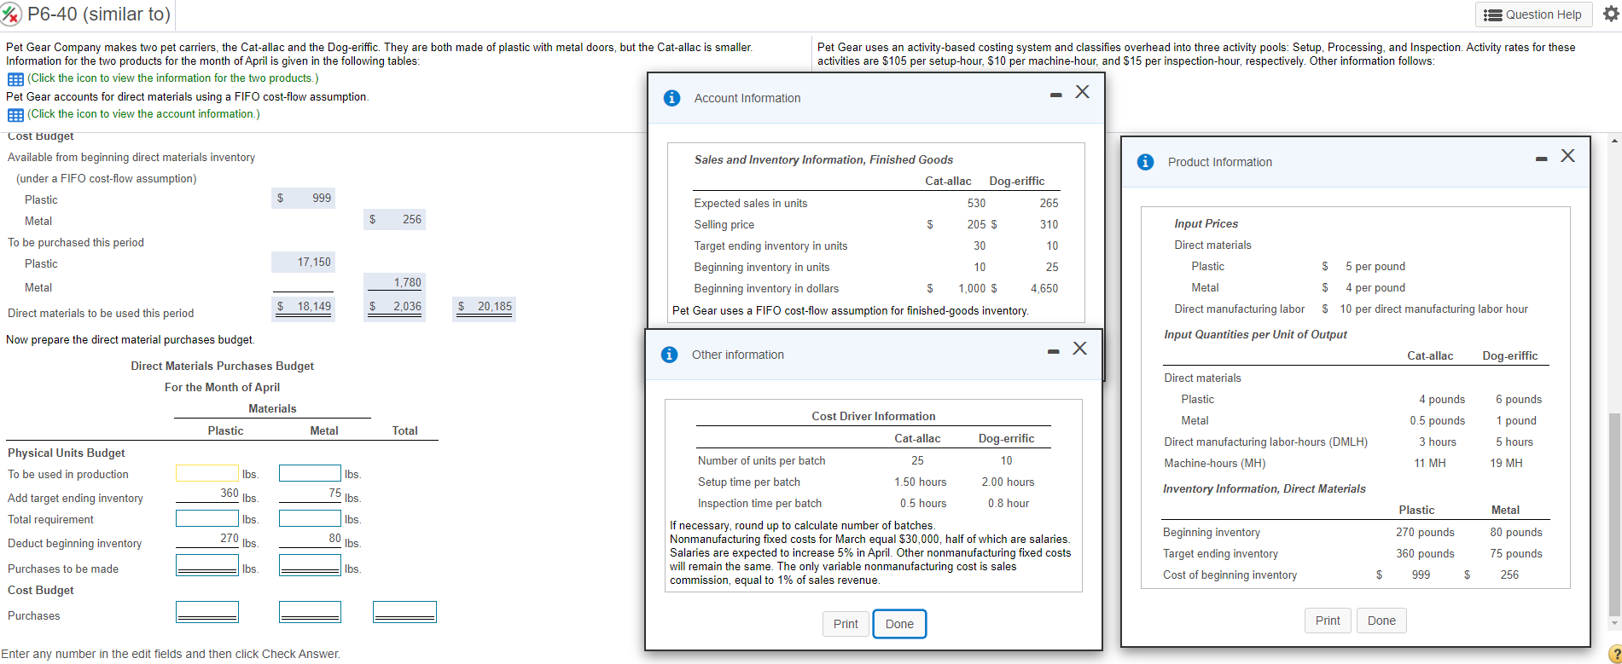Click 'Cost Driver Information' table title
The width and height of the screenshot is (1622, 664).
coord(873,416)
